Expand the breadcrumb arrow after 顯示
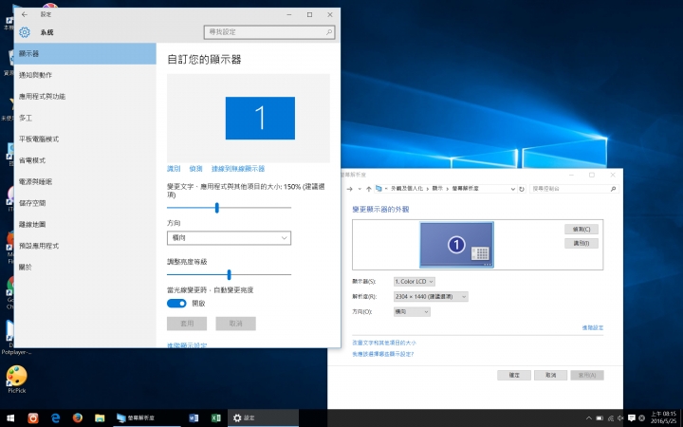The height and width of the screenshot is (427, 683). click(x=448, y=189)
